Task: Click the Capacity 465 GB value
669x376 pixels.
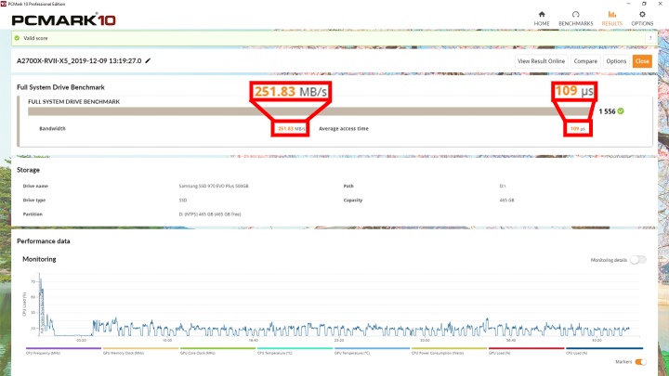Action: coord(506,200)
